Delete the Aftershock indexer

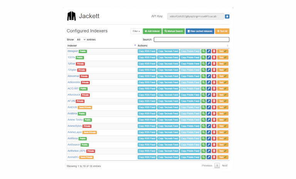(x=214, y=95)
